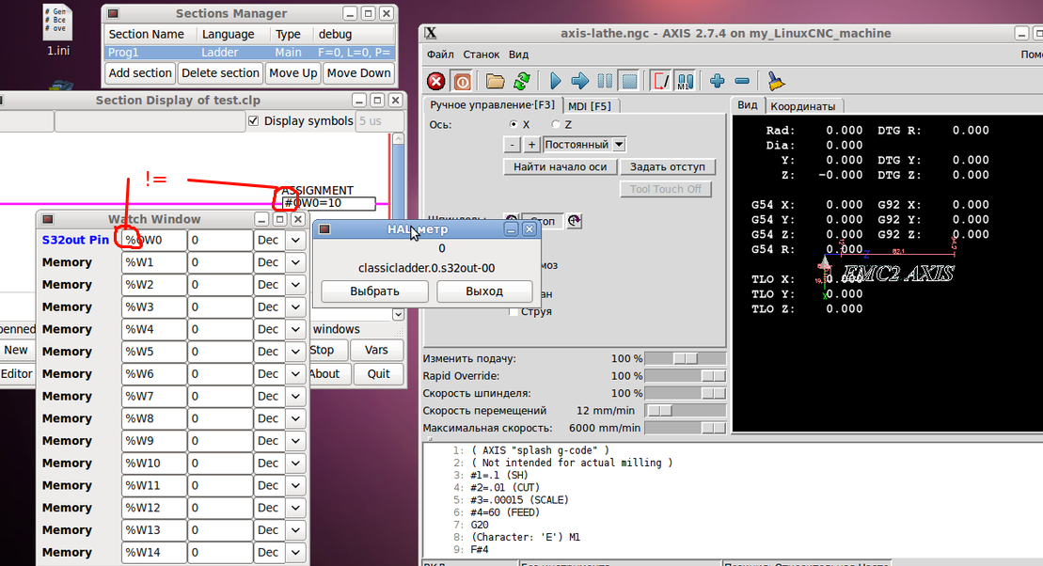Open the Dec format dropdown for %W5
This screenshot has width=1043, height=566.
click(295, 352)
